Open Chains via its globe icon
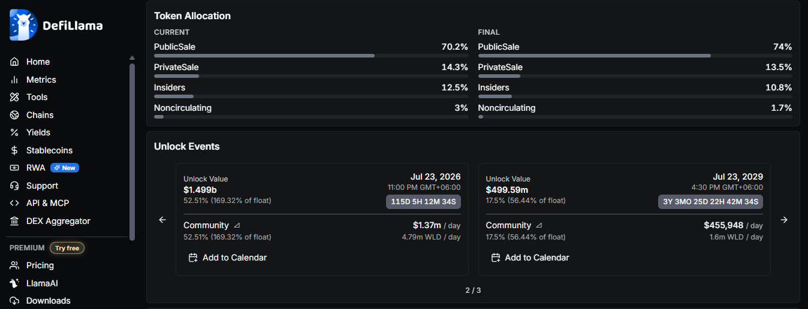Screen dimensions: 808x309 tap(15, 115)
